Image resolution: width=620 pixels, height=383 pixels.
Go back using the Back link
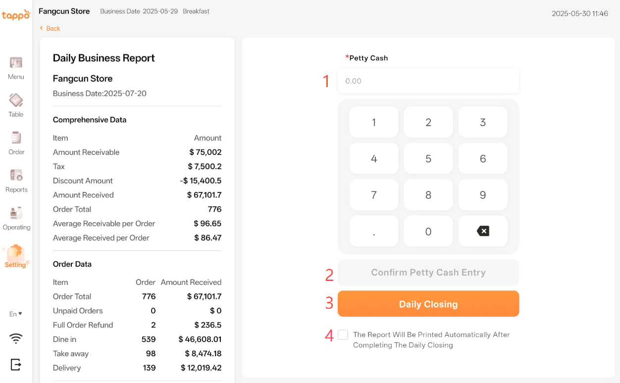50,29
